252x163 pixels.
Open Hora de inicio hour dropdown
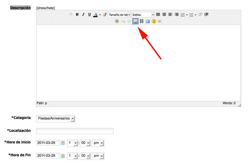(73, 143)
